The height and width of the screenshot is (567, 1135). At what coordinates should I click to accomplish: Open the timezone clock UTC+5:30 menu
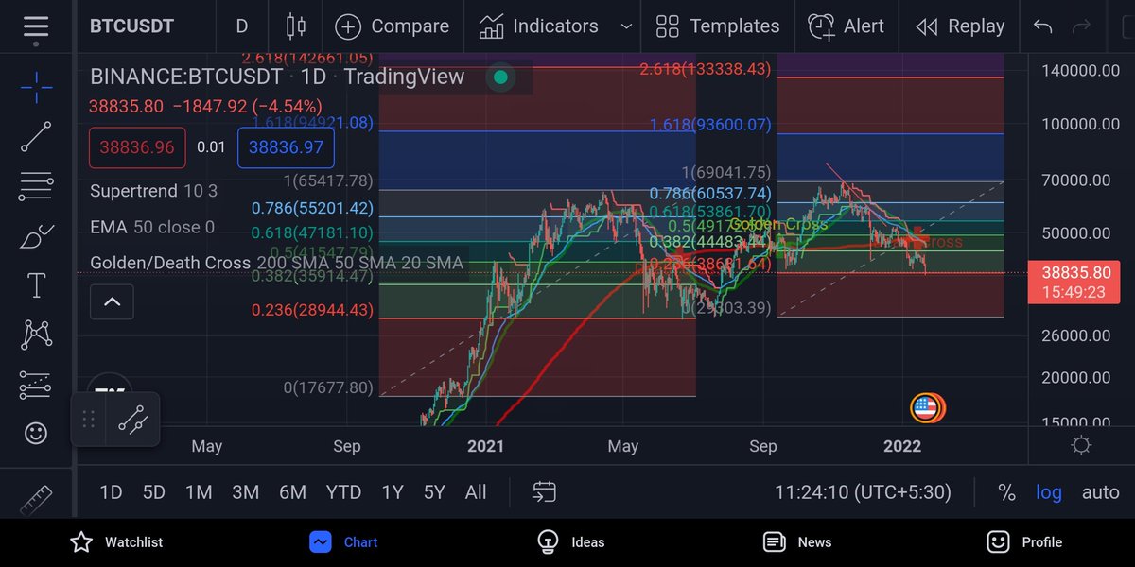[864, 492]
